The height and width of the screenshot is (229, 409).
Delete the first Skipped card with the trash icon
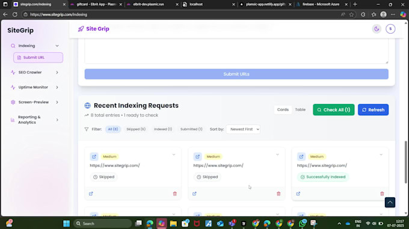pyautogui.click(x=175, y=194)
